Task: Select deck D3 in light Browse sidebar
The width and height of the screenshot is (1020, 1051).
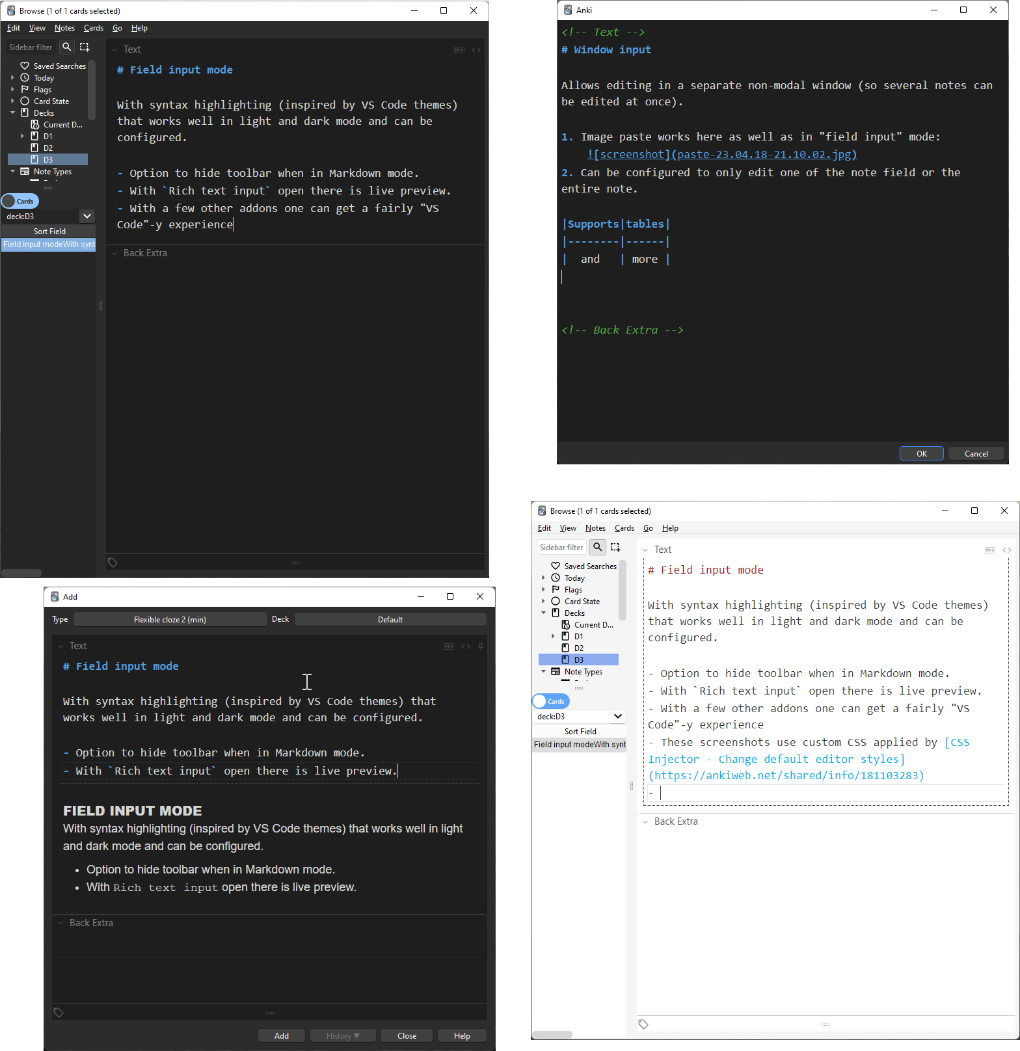Action: click(x=578, y=659)
